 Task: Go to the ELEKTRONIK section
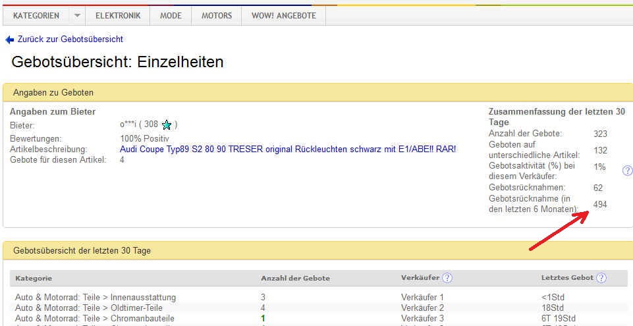click(x=117, y=16)
